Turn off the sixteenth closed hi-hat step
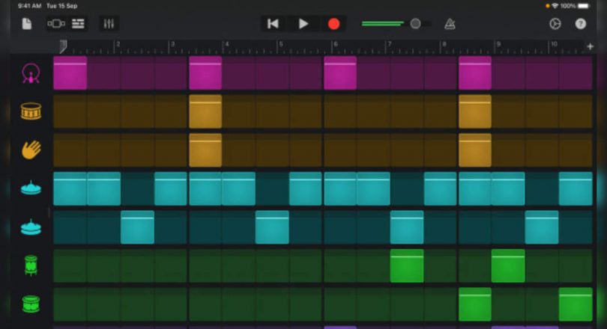This screenshot has height=329, width=607. point(576,189)
